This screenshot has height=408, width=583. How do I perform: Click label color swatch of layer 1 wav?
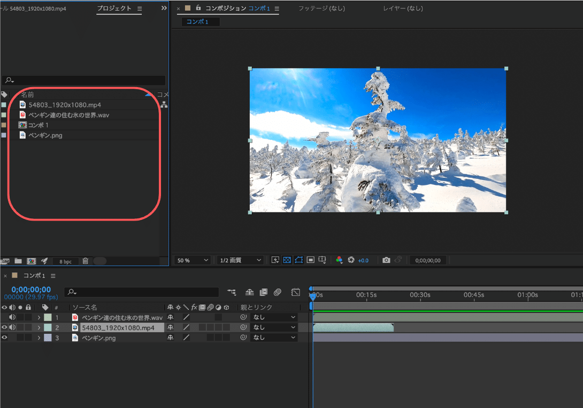pyautogui.click(x=48, y=317)
